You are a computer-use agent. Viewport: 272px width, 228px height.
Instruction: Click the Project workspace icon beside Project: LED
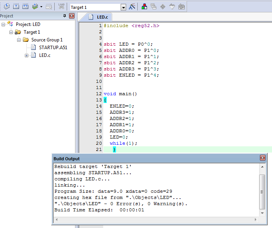(10, 24)
